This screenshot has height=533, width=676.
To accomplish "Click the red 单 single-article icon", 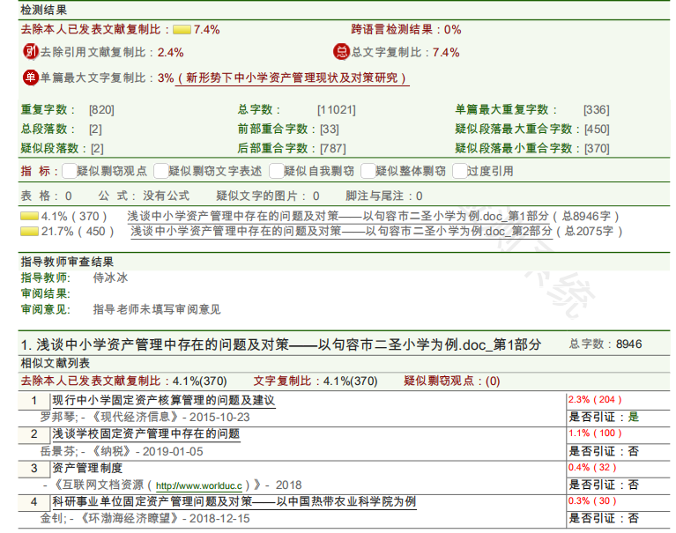I will [x=30, y=78].
